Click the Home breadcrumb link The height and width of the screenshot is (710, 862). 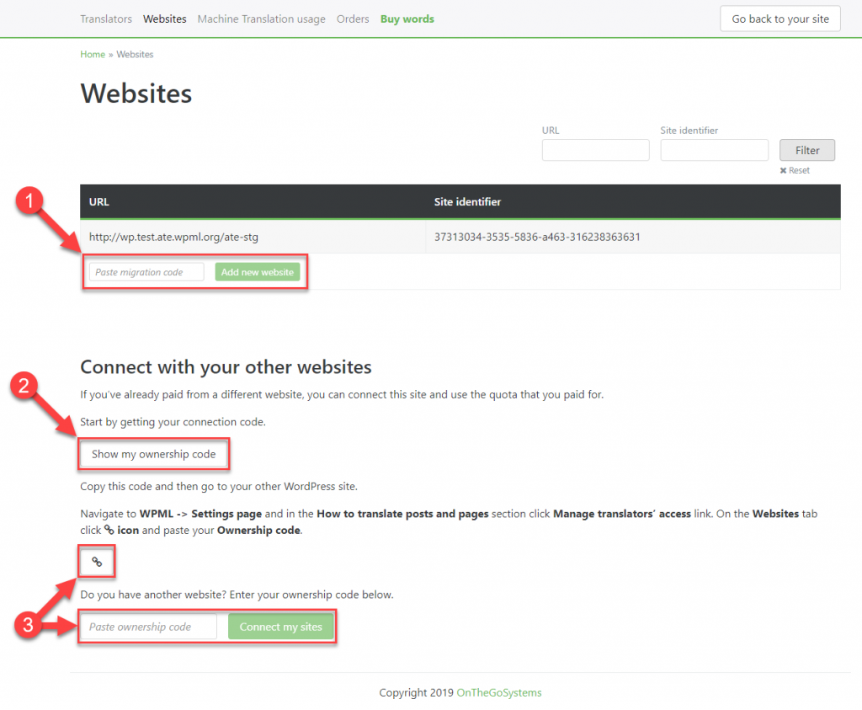click(x=93, y=55)
